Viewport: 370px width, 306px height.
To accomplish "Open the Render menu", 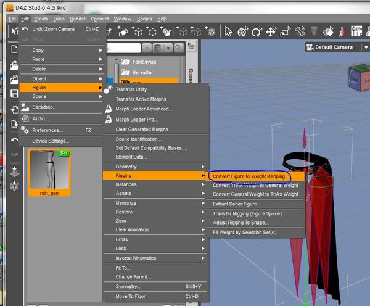I will point(78,19).
